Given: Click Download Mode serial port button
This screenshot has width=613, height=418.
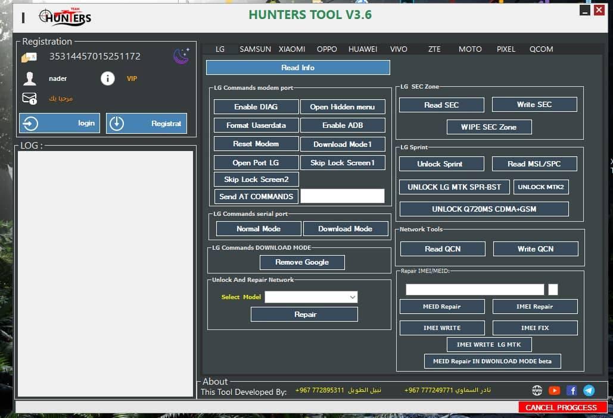Looking at the screenshot, I should coord(345,229).
